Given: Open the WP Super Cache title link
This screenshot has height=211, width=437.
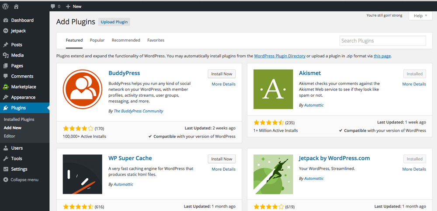Looking at the screenshot, I should click(x=130, y=158).
